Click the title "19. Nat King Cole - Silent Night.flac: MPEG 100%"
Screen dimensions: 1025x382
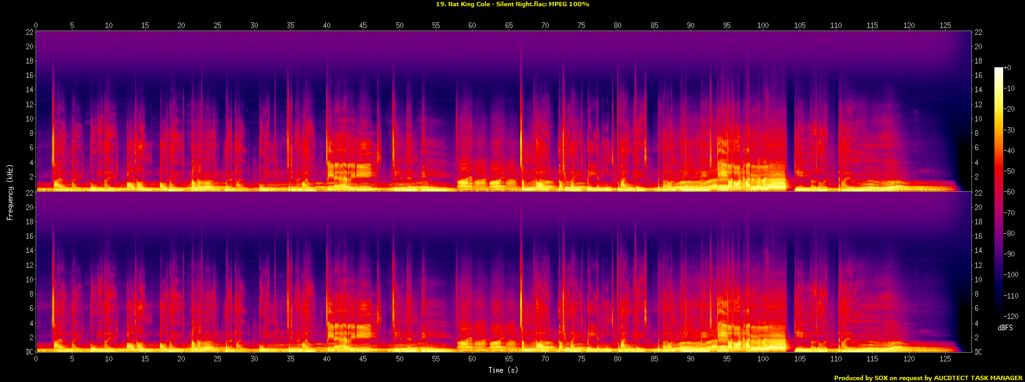[512, 4]
